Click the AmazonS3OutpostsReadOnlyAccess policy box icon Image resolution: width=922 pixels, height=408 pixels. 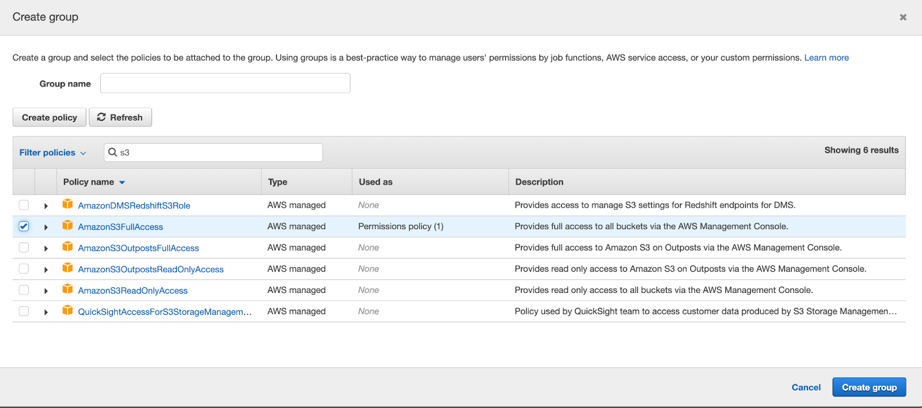click(x=67, y=268)
